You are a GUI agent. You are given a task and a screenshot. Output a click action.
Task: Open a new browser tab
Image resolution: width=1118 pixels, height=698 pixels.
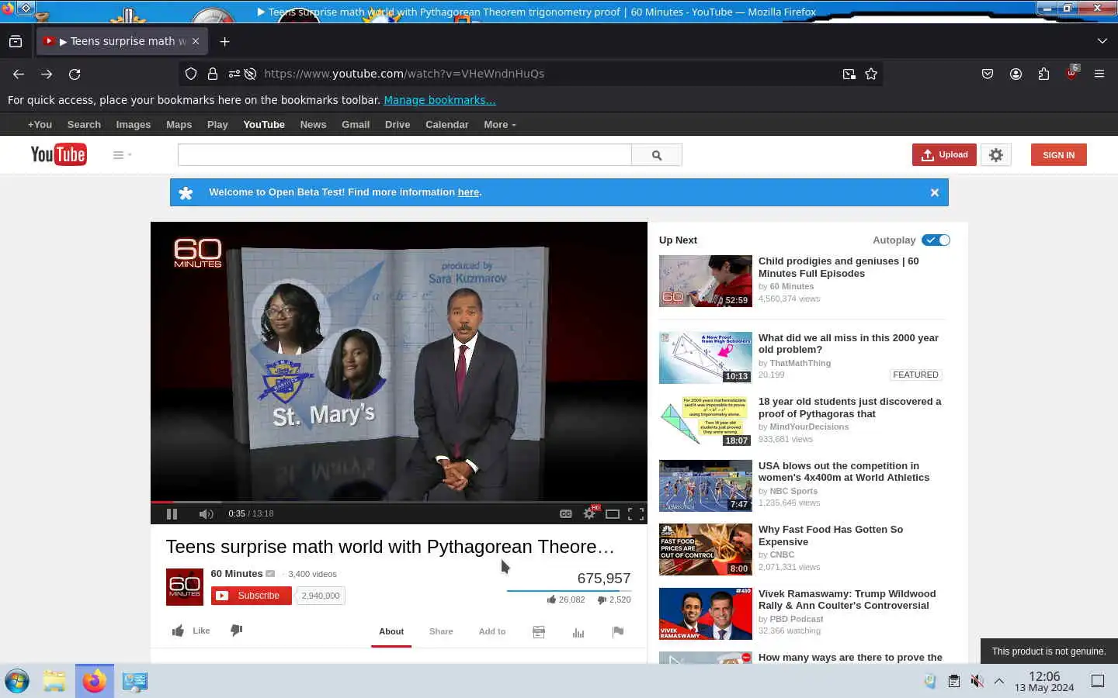tap(225, 41)
